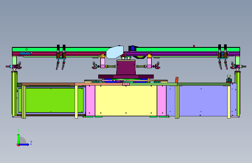Select the dark purple block at the machine center
Viewport: 252px width, 163px height.
(126, 67)
